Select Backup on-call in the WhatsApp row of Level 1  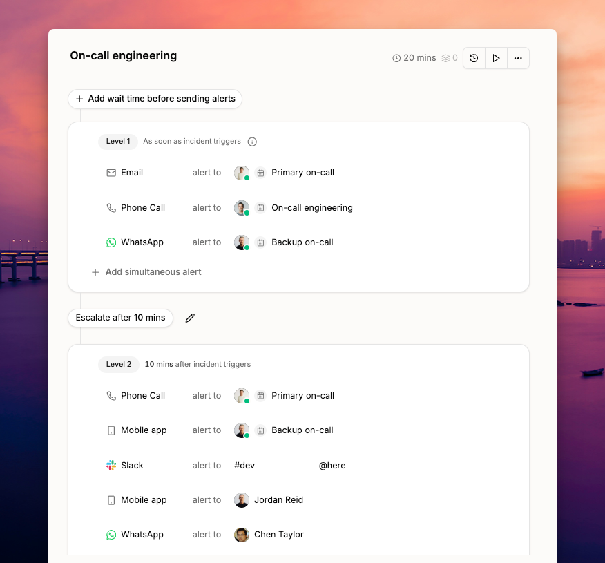pyautogui.click(x=302, y=242)
